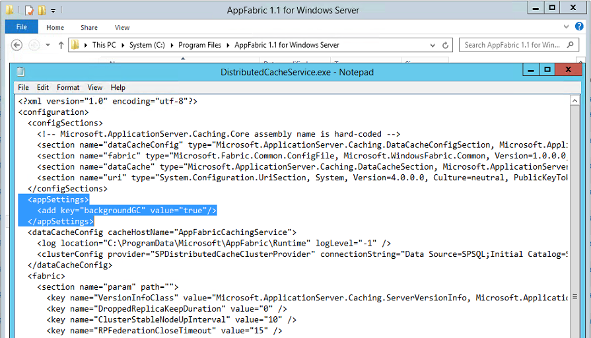
Task: Open the Notepad Help menu
Action: (x=118, y=87)
